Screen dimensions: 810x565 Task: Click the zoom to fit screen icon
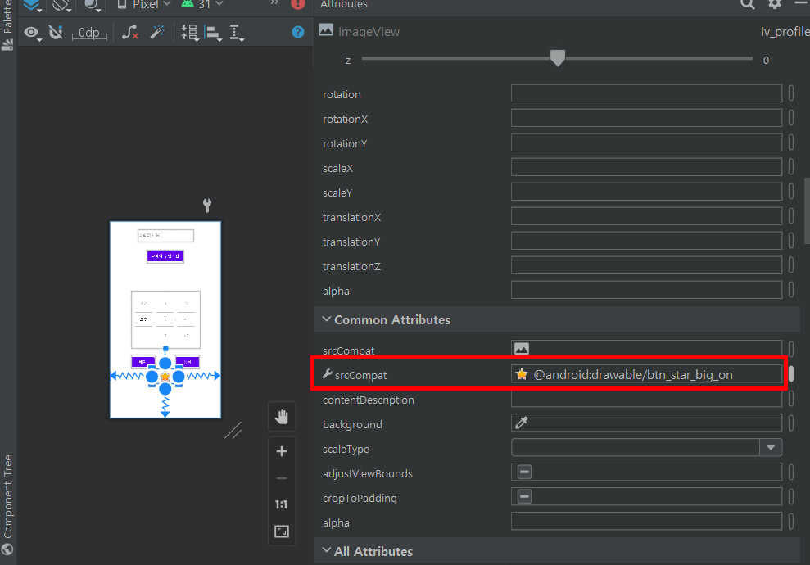(282, 531)
